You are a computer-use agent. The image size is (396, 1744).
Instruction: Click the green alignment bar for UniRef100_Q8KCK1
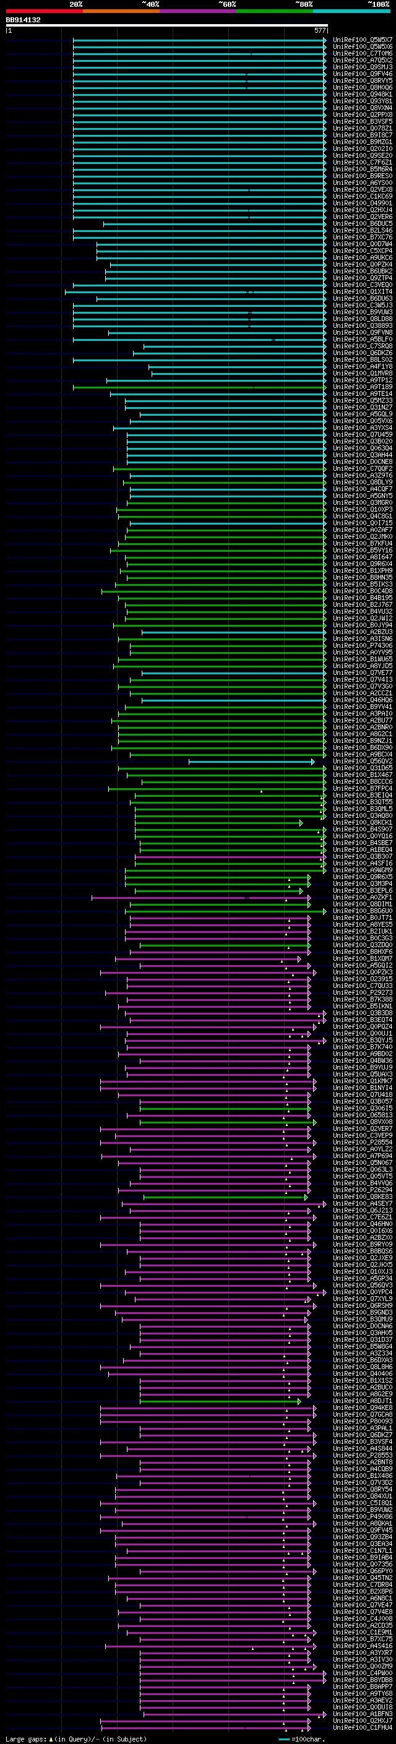tap(218, 823)
